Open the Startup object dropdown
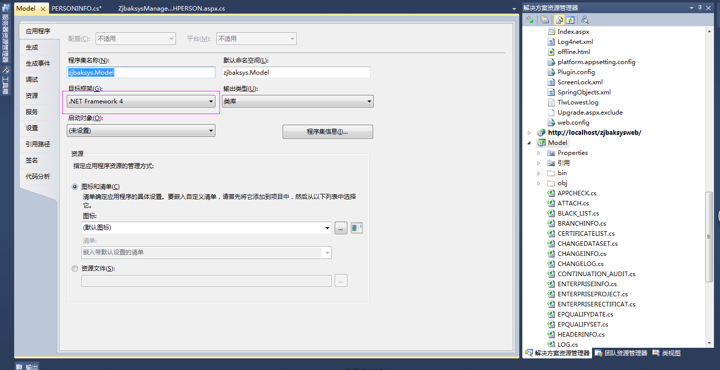 (x=141, y=131)
